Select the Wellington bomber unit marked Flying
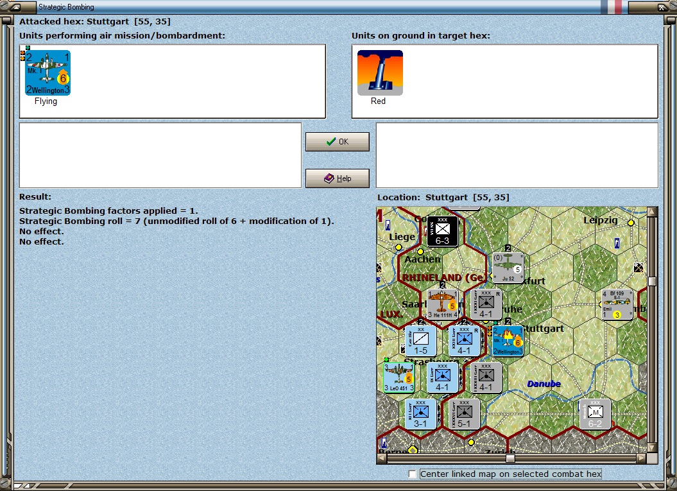 coord(47,73)
